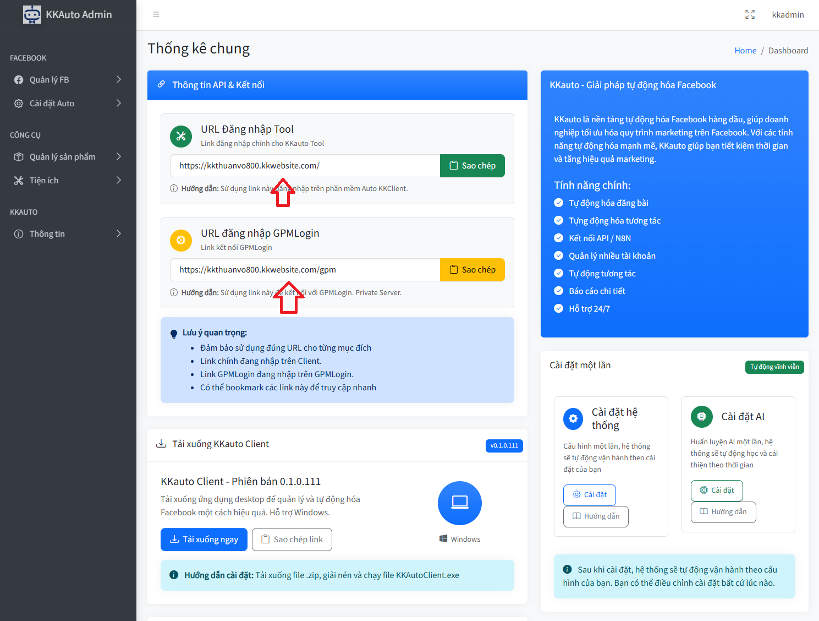
Task: Open the Cài đặt Auto sidebar menu
Action: [68, 103]
